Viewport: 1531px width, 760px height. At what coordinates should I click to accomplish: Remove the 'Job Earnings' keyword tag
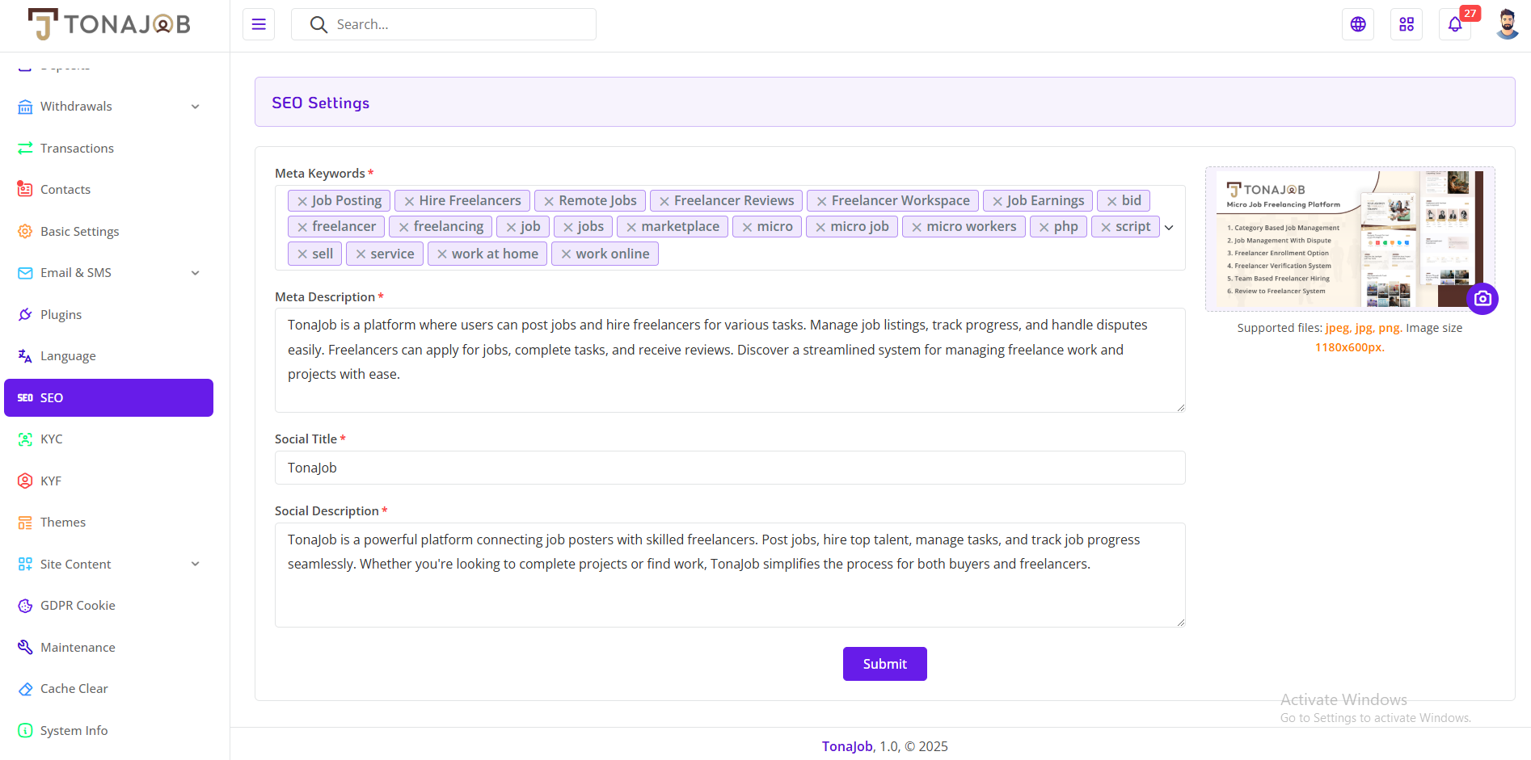click(997, 201)
